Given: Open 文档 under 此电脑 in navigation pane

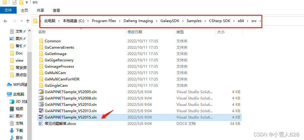Looking at the screenshot, I should (x=17, y=123).
